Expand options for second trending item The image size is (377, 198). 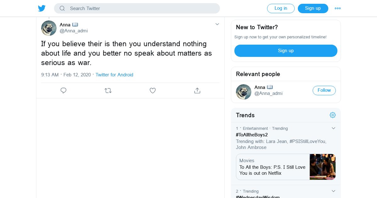point(334,191)
